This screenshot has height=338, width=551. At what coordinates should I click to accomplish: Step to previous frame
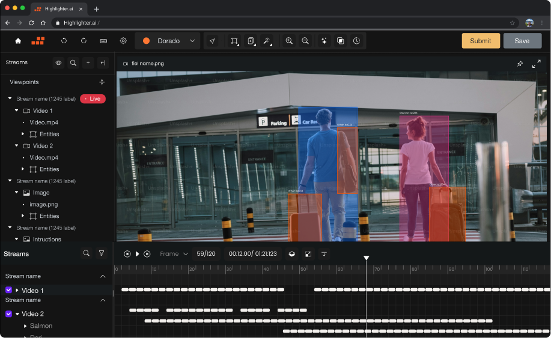[127, 254]
